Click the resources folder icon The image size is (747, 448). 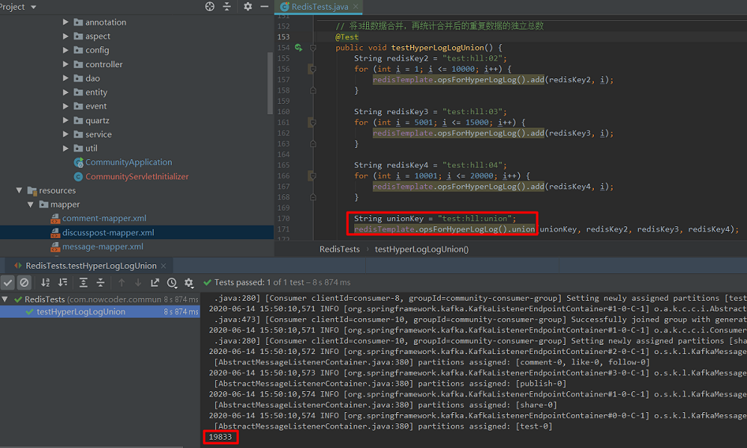click(32, 190)
